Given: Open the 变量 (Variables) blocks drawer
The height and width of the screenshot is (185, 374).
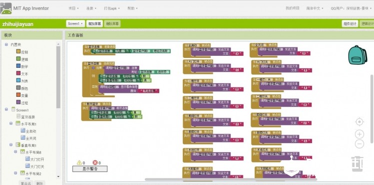Looking at the screenshot, I should (22, 95).
